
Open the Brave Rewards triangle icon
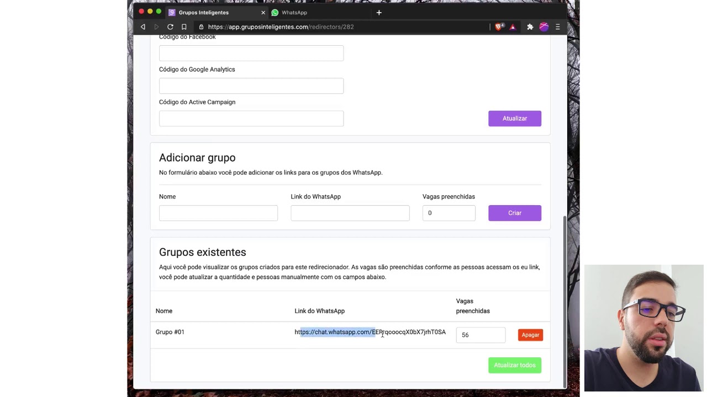(x=513, y=26)
